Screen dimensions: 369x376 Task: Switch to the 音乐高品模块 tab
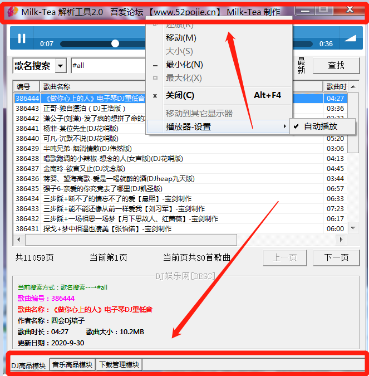click(x=72, y=365)
